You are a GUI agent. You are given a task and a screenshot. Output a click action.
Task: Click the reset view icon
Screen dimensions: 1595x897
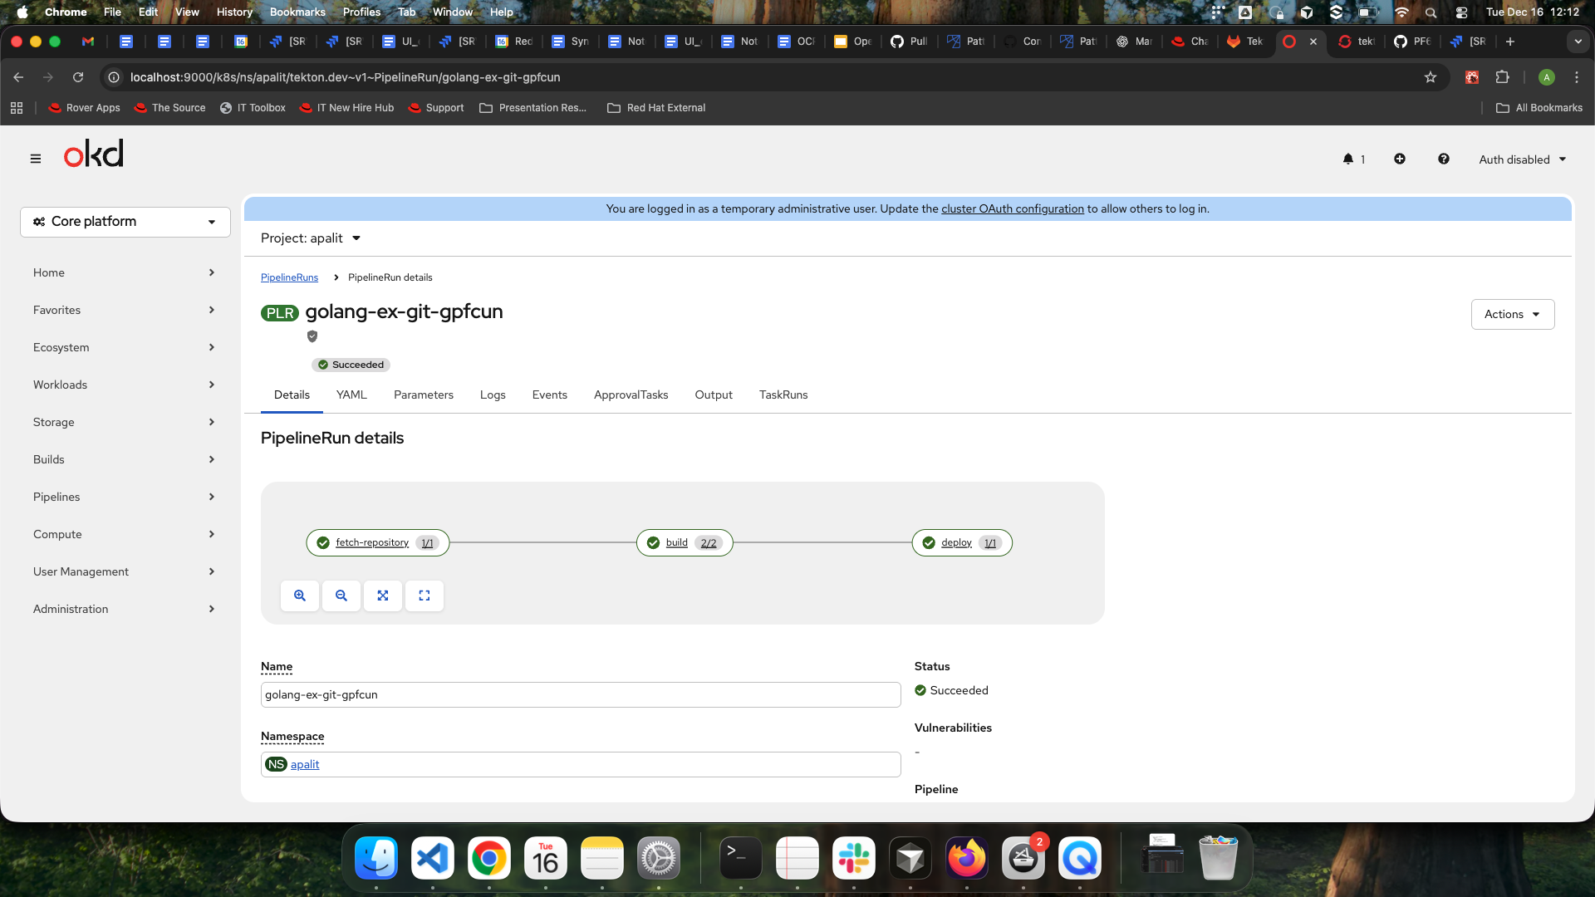(x=425, y=596)
